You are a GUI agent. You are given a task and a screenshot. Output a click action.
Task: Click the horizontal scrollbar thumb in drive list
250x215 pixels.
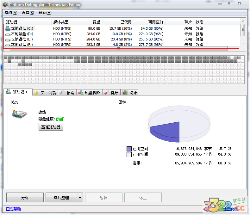tap(118, 49)
